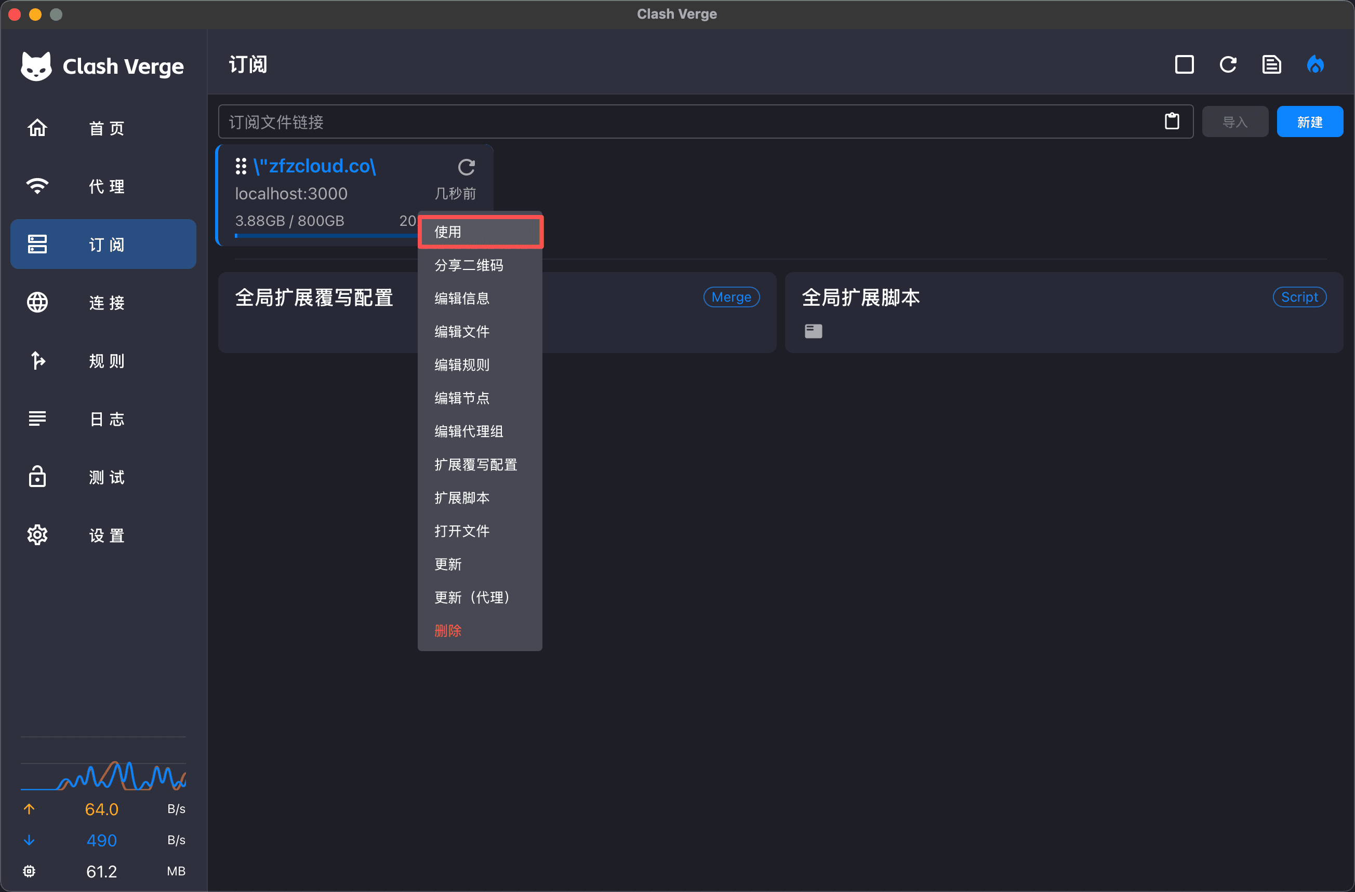Click the 490 download speed value

[101, 840]
